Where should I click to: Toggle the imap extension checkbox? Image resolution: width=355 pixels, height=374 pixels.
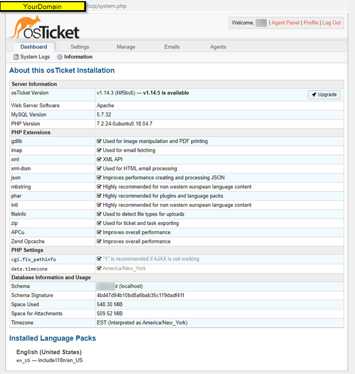[x=99, y=150]
